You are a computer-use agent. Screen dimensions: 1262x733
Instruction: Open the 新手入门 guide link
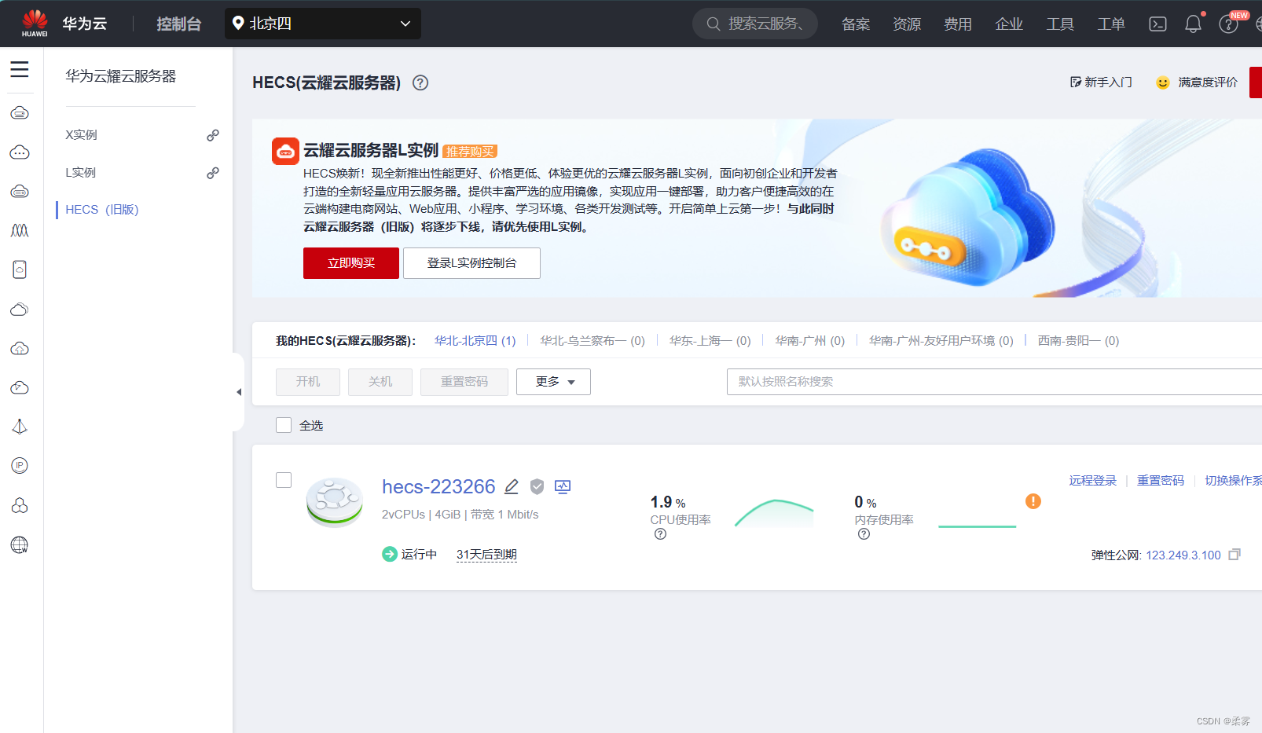click(x=1101, y=82)
